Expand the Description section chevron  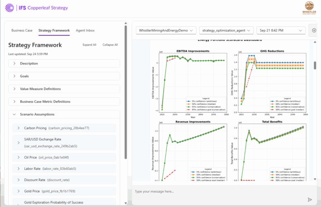point(14,63)
